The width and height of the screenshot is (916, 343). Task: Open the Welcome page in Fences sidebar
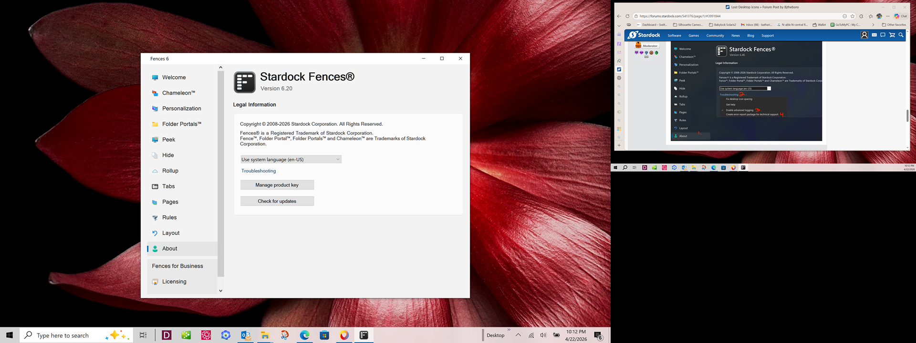click(x=182, y=77)
